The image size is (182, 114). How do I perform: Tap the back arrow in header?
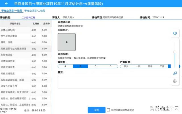pos(6,4)
